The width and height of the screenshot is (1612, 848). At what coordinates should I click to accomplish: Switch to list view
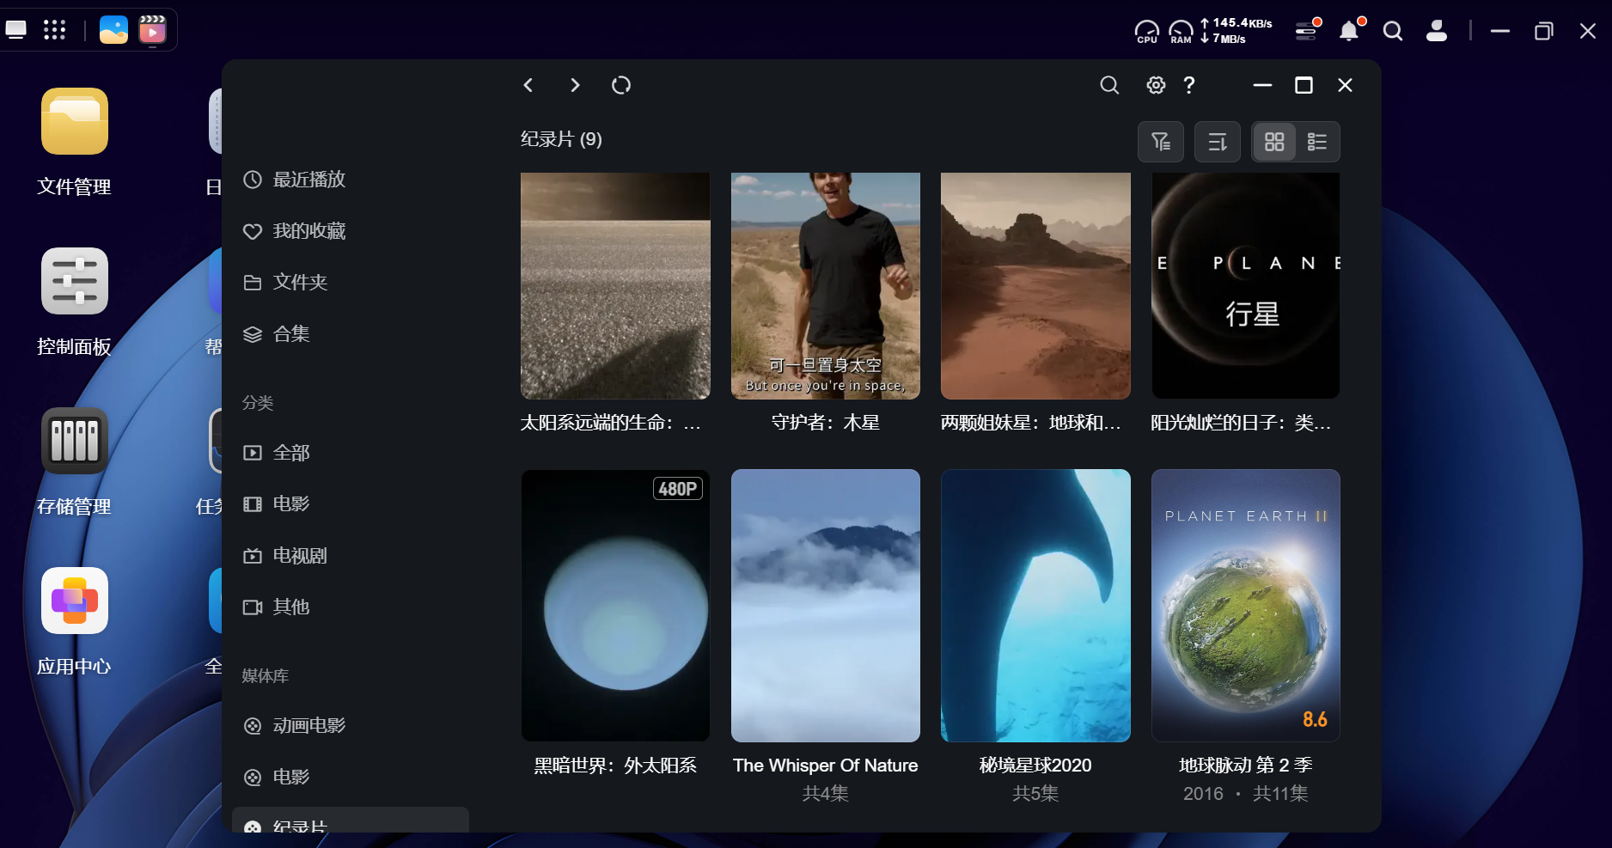1317,142
